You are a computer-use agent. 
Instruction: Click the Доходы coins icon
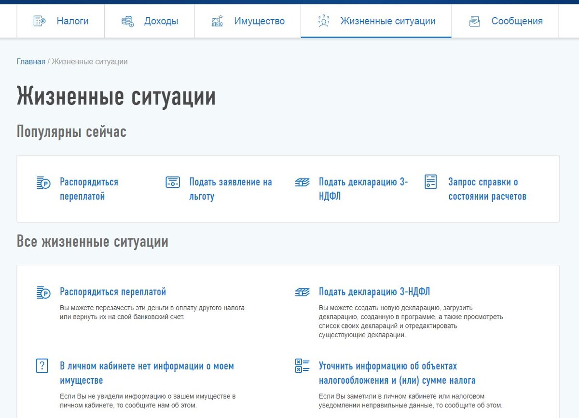(127, 21)
